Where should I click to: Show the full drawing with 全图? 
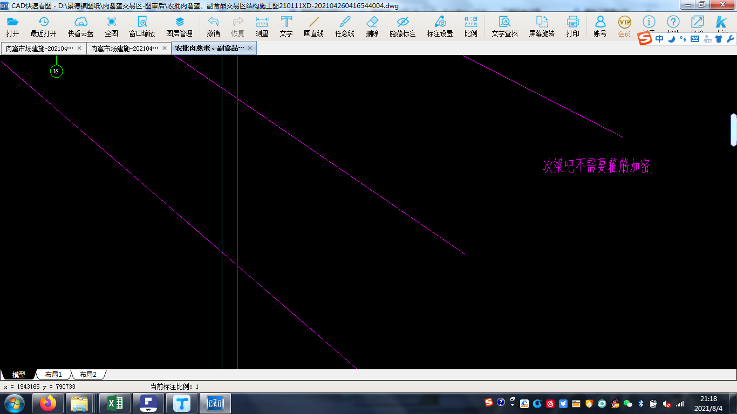click(112, 26)
